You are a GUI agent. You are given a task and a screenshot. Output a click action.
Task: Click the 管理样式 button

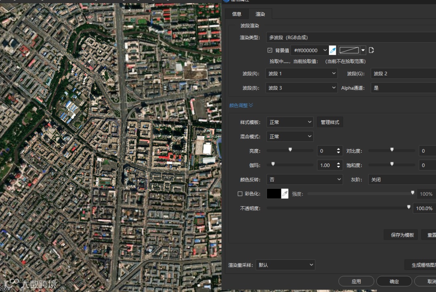point(330,122)
